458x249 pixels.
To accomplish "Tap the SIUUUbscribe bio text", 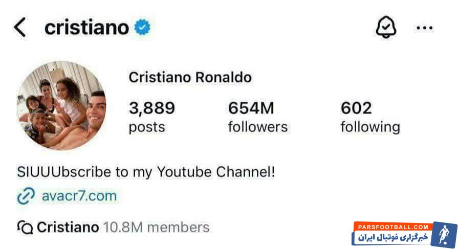I will (146, 172).
